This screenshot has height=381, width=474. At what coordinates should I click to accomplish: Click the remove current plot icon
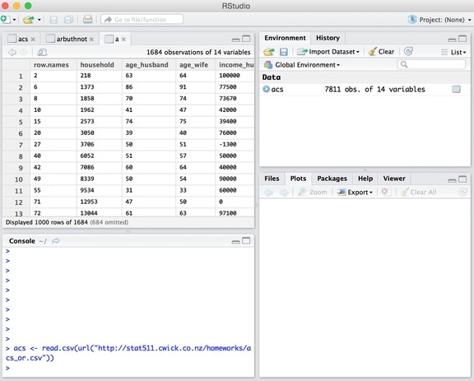coord(385,192)
